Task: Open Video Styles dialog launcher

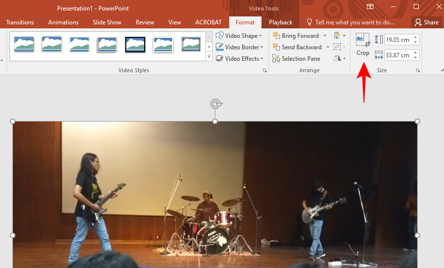Action: point(265,70)
